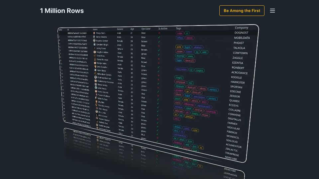This screenshot has width=319, height=179.
Task: Click the officia tag
Action: pyautogui.click(x=180, y=38)
